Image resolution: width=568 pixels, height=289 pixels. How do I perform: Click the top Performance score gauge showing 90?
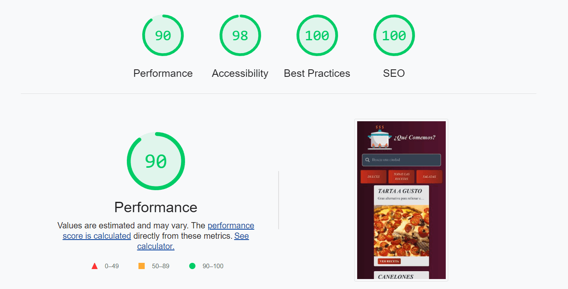tap(163, 36)
